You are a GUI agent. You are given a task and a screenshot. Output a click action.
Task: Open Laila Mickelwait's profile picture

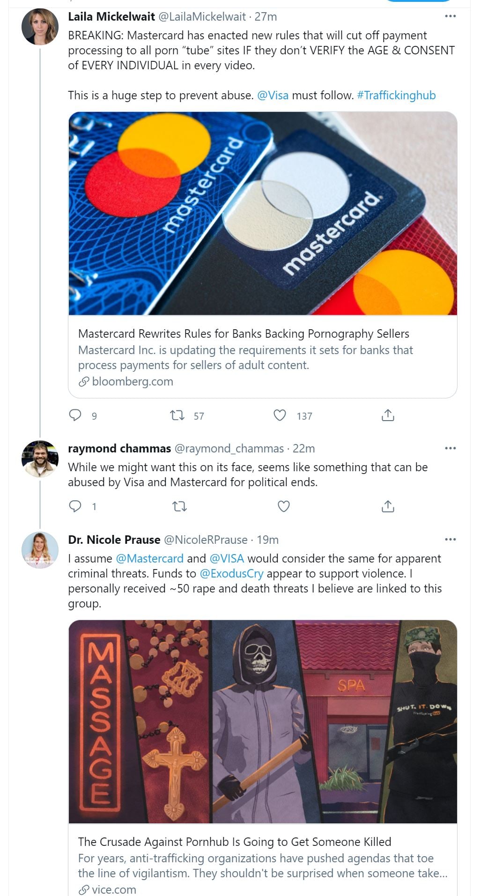point(40,27)
